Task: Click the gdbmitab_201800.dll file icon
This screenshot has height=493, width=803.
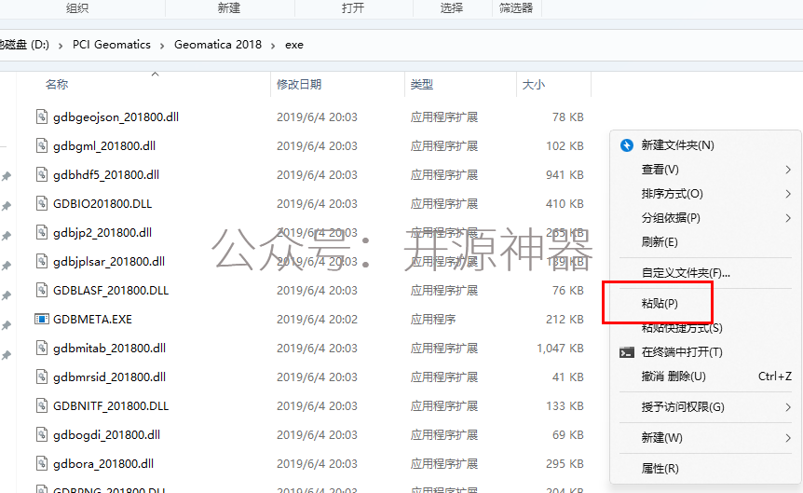Action: tap(42, 348)
